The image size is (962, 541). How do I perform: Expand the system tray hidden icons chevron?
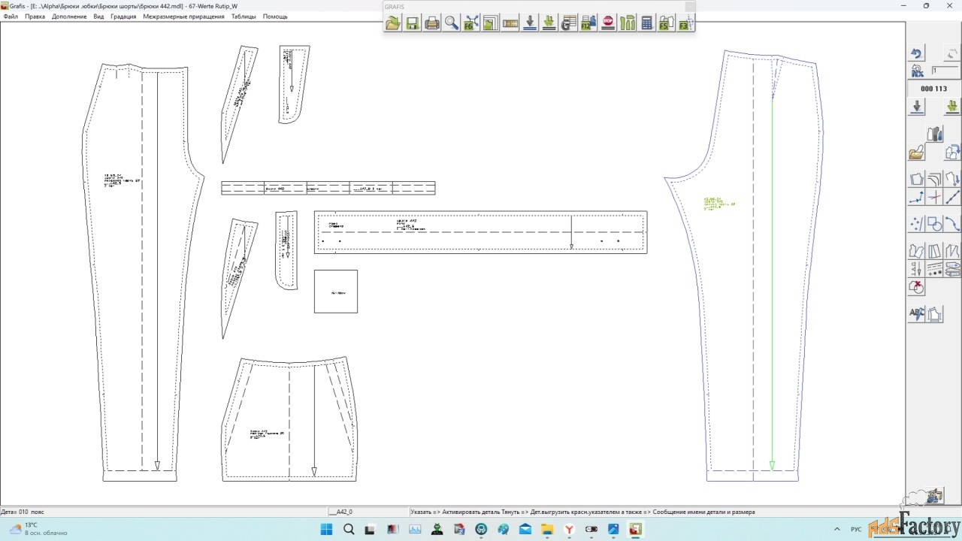836,530
